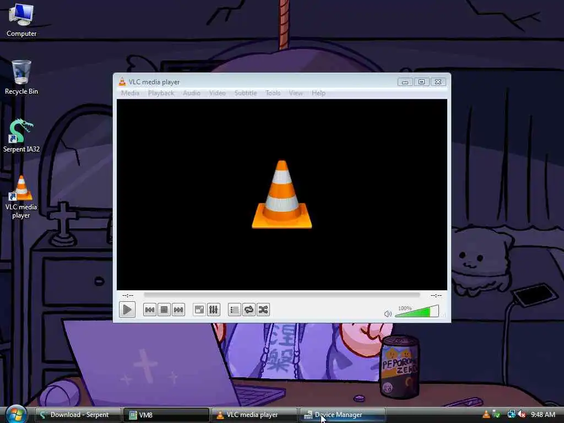
Task: Open the Audio menu
Action: [x=192, y=93]
